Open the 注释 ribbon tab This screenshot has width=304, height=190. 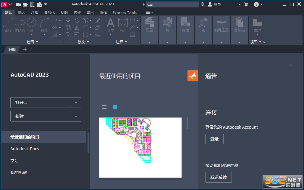click(x=35, y=13)
